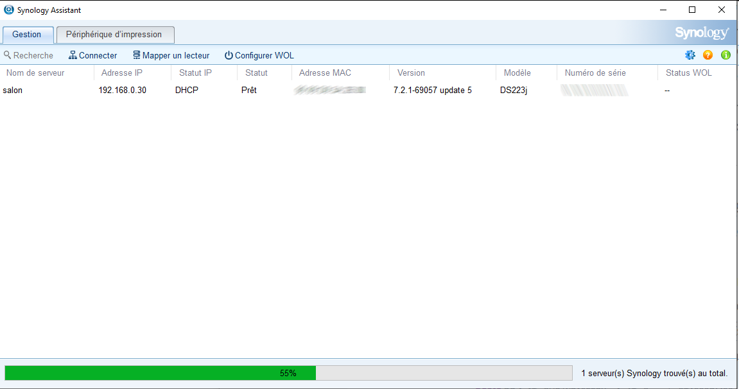Click the Configurer WOL power icon

click(229, 55)
